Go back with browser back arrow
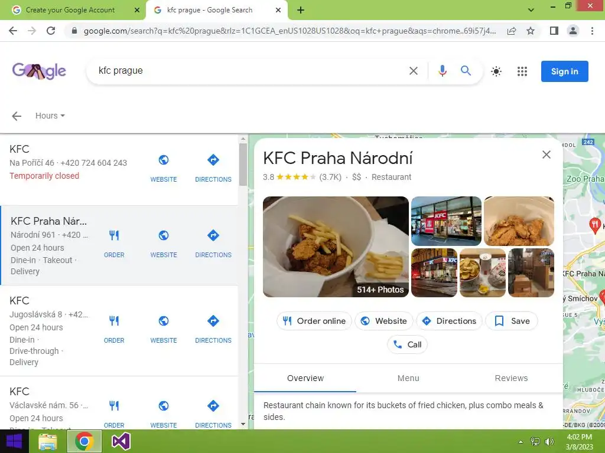 coord(13,31)
